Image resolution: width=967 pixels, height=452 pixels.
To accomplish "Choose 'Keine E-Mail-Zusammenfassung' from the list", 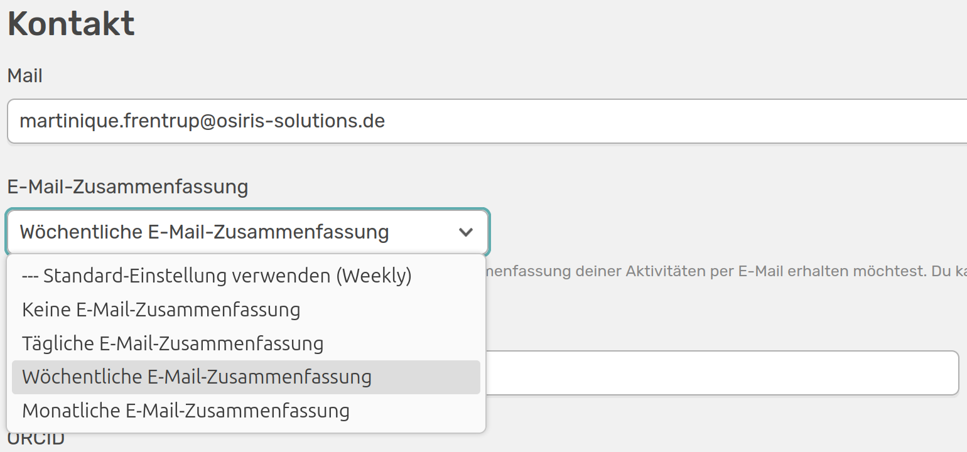I will pos(161,309).
